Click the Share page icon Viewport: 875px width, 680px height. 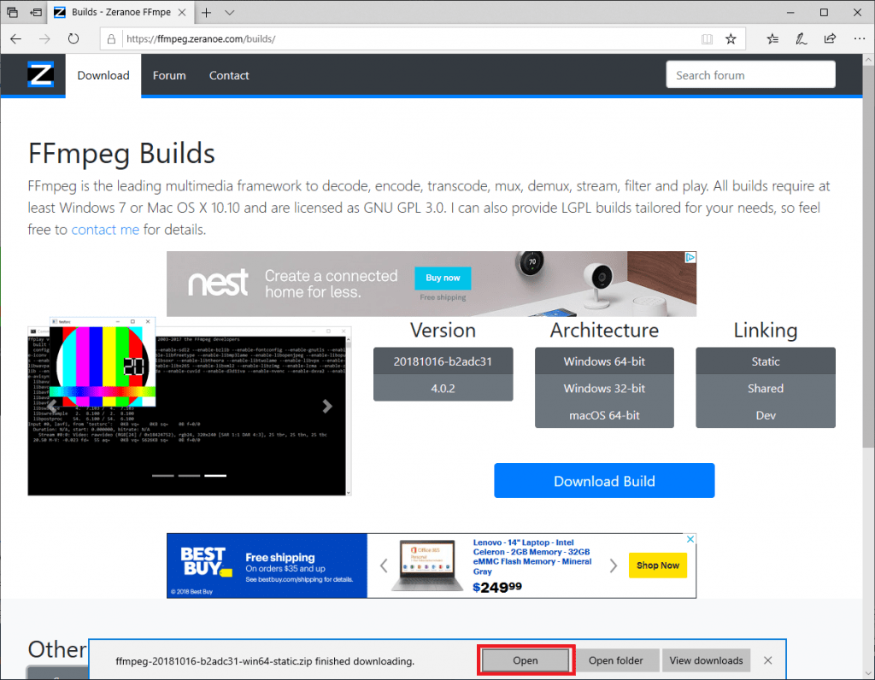click(831, 39)
